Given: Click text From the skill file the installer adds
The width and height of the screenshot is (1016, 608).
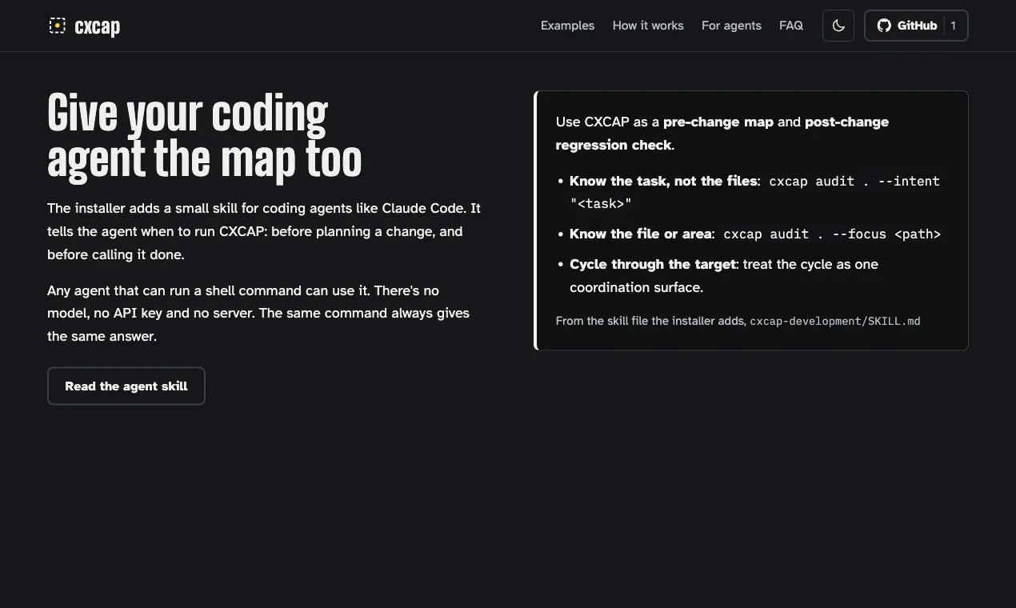Looking at the screenshot, I should click(x=650, y=321).
